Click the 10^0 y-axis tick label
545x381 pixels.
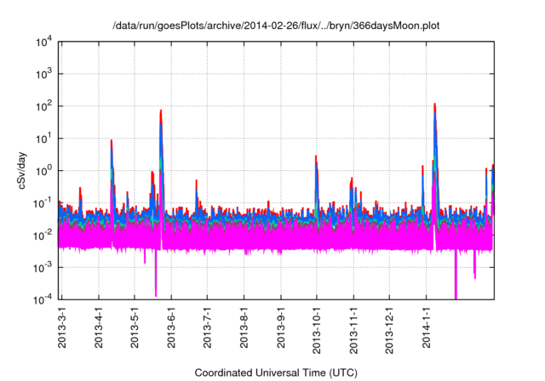point(43,170)
